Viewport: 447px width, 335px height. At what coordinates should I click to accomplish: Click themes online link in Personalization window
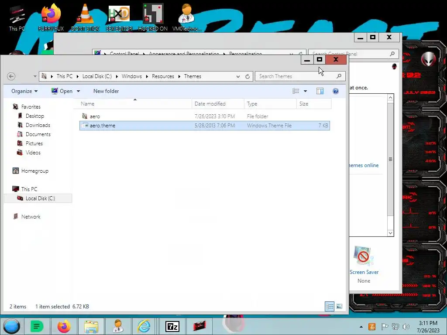[x=364, y=165]
